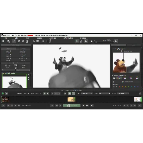143x143 pixels.
Task: Click the wide button above the left panel tabs
Action: 16,45
